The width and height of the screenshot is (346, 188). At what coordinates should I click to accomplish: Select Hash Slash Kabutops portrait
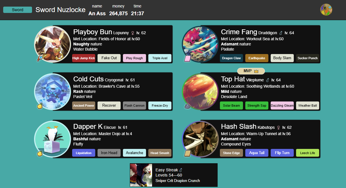click(x=200, y=139)
